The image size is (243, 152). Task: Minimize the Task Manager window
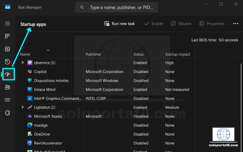[206, 4]
